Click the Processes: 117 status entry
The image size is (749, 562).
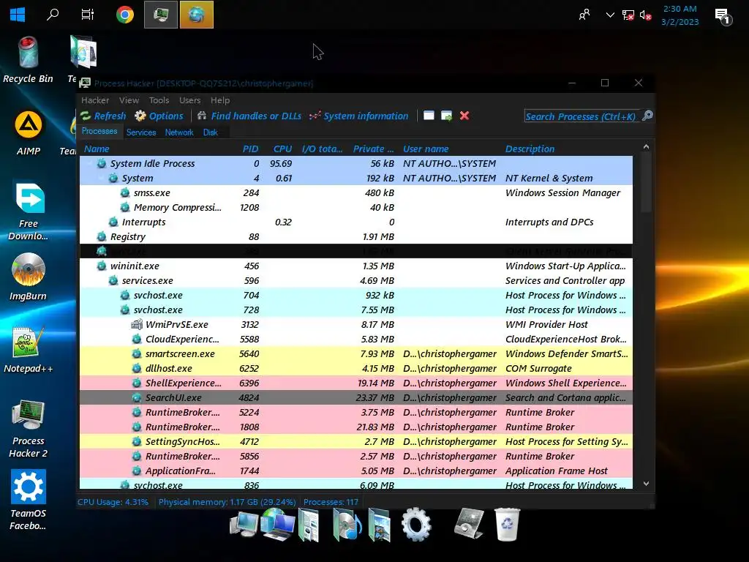tap(331, 502)
